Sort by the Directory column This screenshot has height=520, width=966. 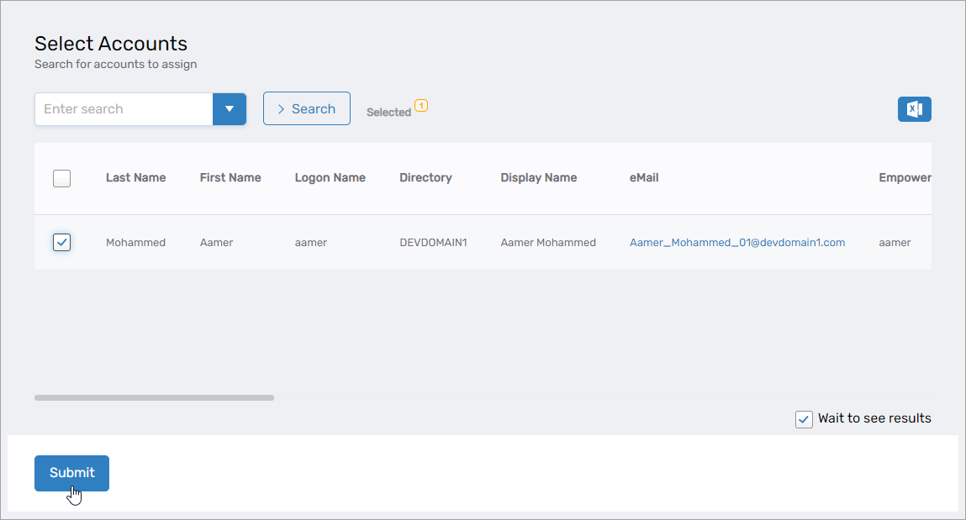(425, 177)
